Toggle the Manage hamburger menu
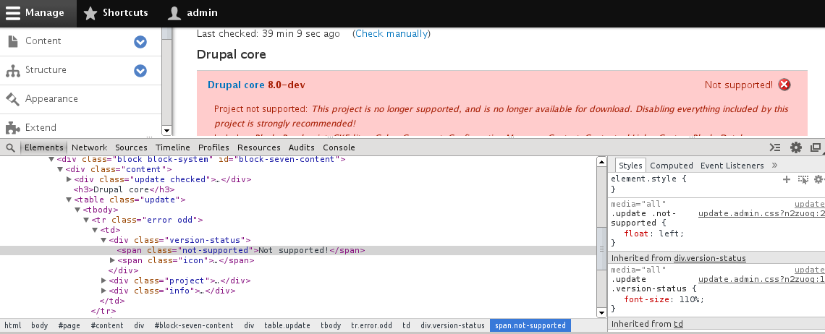The height and width of the screenshot is (334, 825). point(13,13)
